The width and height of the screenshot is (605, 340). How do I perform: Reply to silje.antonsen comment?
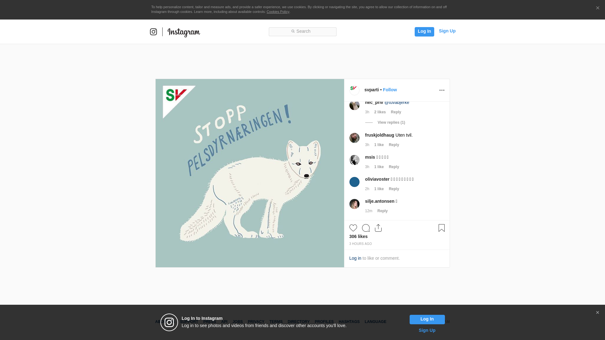(x=383, y=211)
